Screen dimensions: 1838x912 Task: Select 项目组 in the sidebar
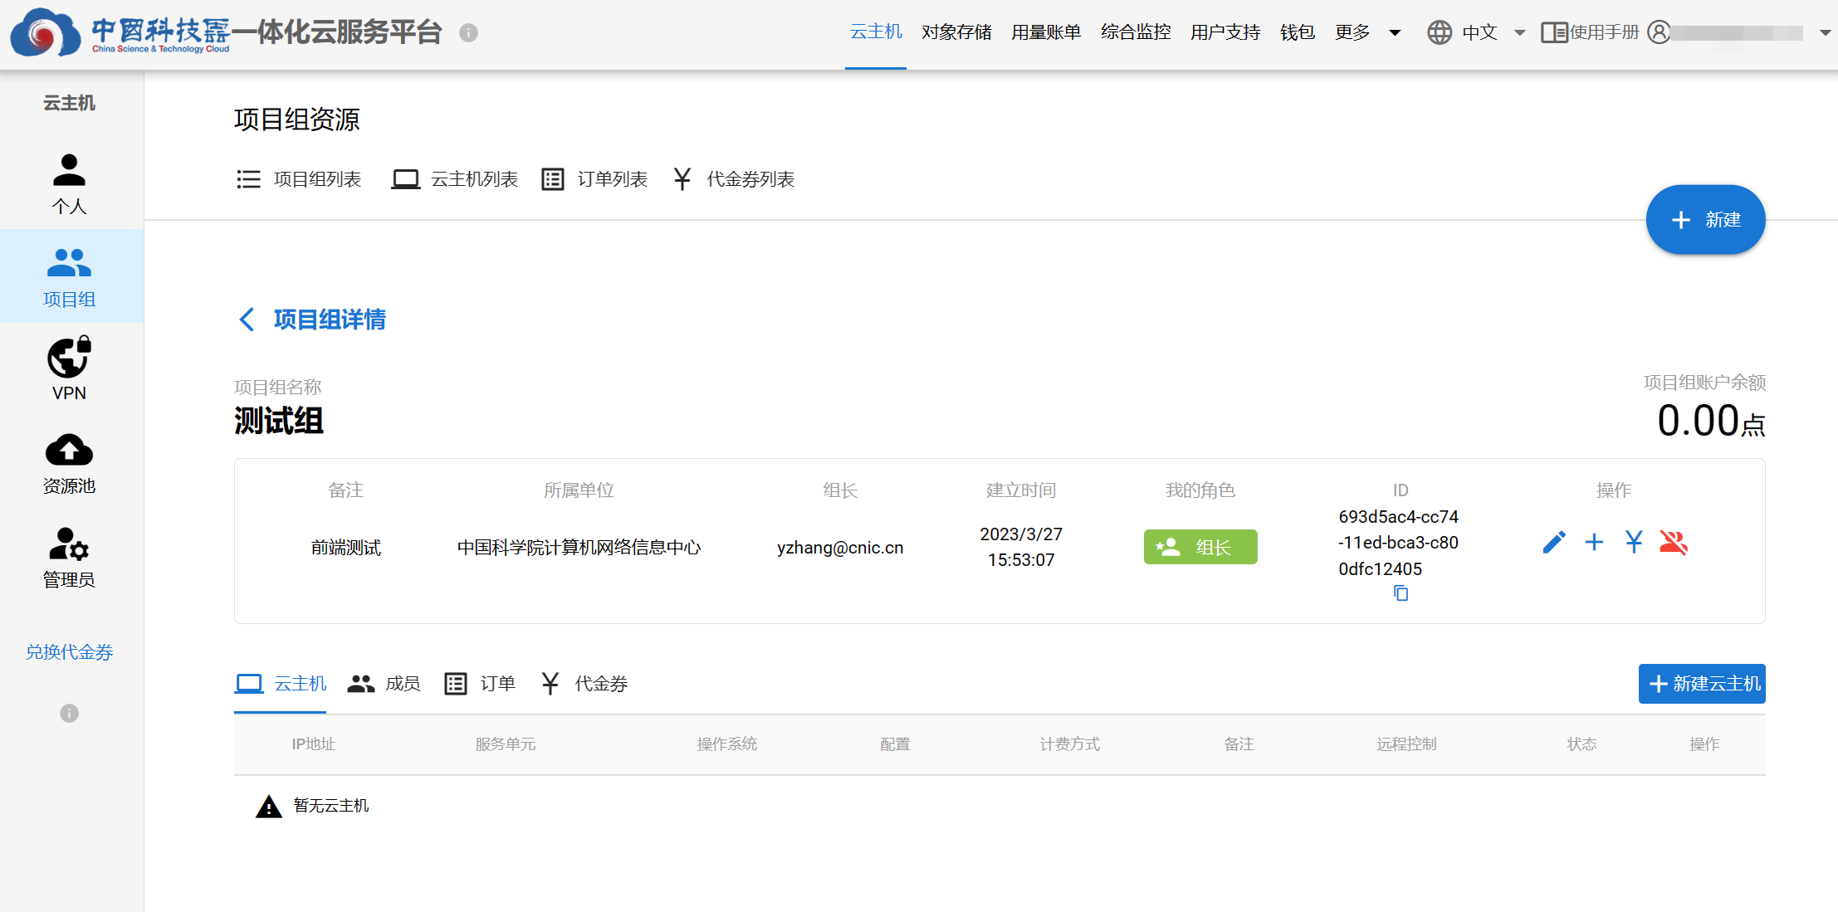pyautogui.click(x=70, y=276)
